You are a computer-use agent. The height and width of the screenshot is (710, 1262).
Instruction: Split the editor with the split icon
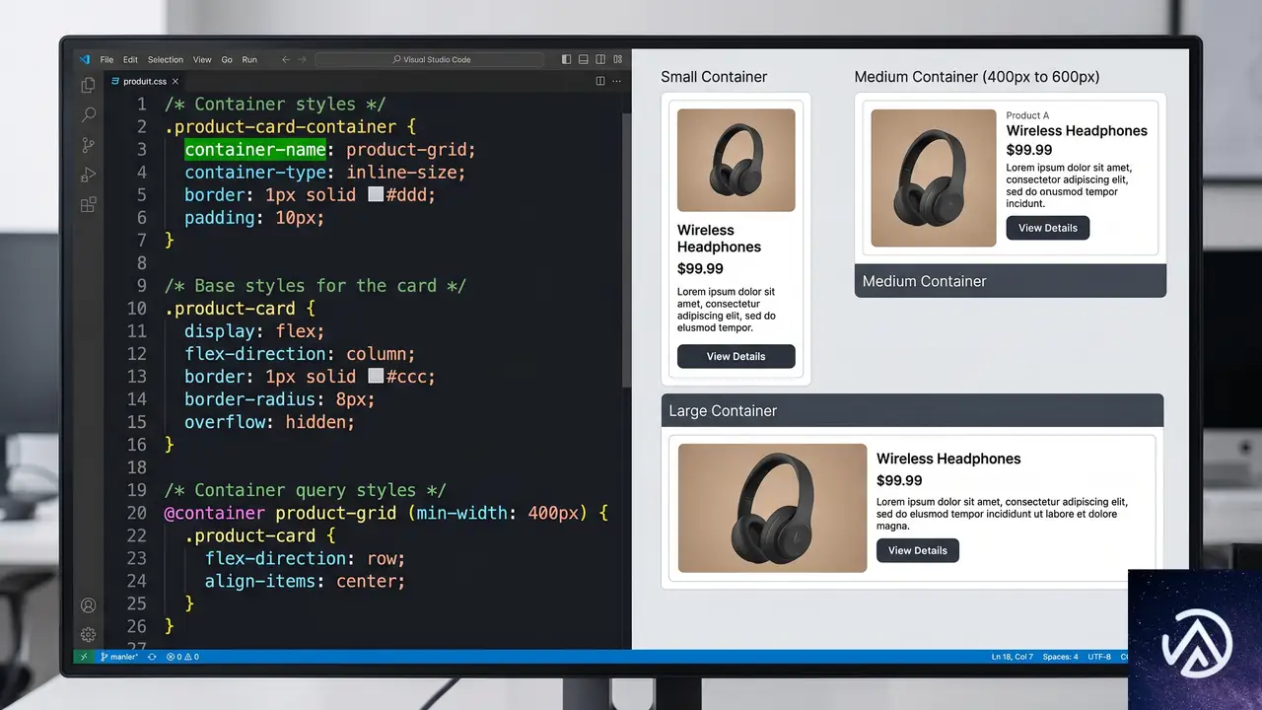click(x=599, y=81)
